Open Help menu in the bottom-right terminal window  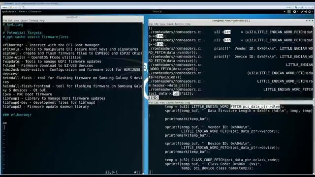click(188, 103)
